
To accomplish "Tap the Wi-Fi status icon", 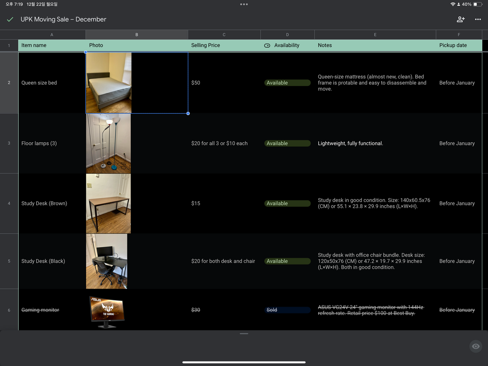I will click(453, 4).
